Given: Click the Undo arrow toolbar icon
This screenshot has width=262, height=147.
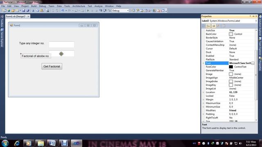Looking at the screenshot, I should 63,11.
